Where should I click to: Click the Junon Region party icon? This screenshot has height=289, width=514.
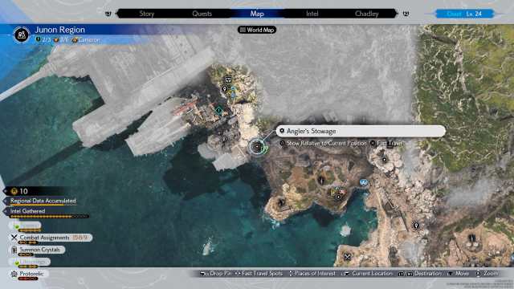coord(22,35)
